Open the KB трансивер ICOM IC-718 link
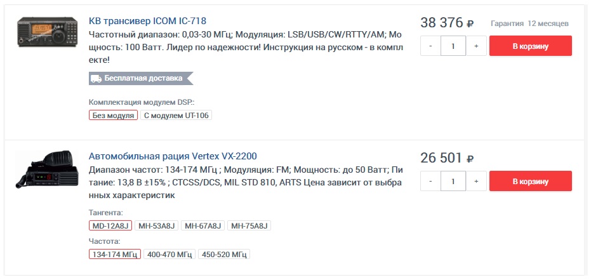 [x=147, y=20]
